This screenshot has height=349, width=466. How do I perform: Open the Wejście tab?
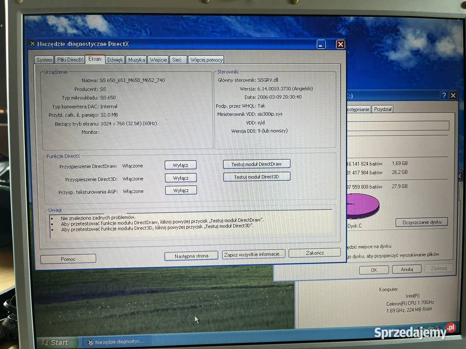click(x=158, y=60)
